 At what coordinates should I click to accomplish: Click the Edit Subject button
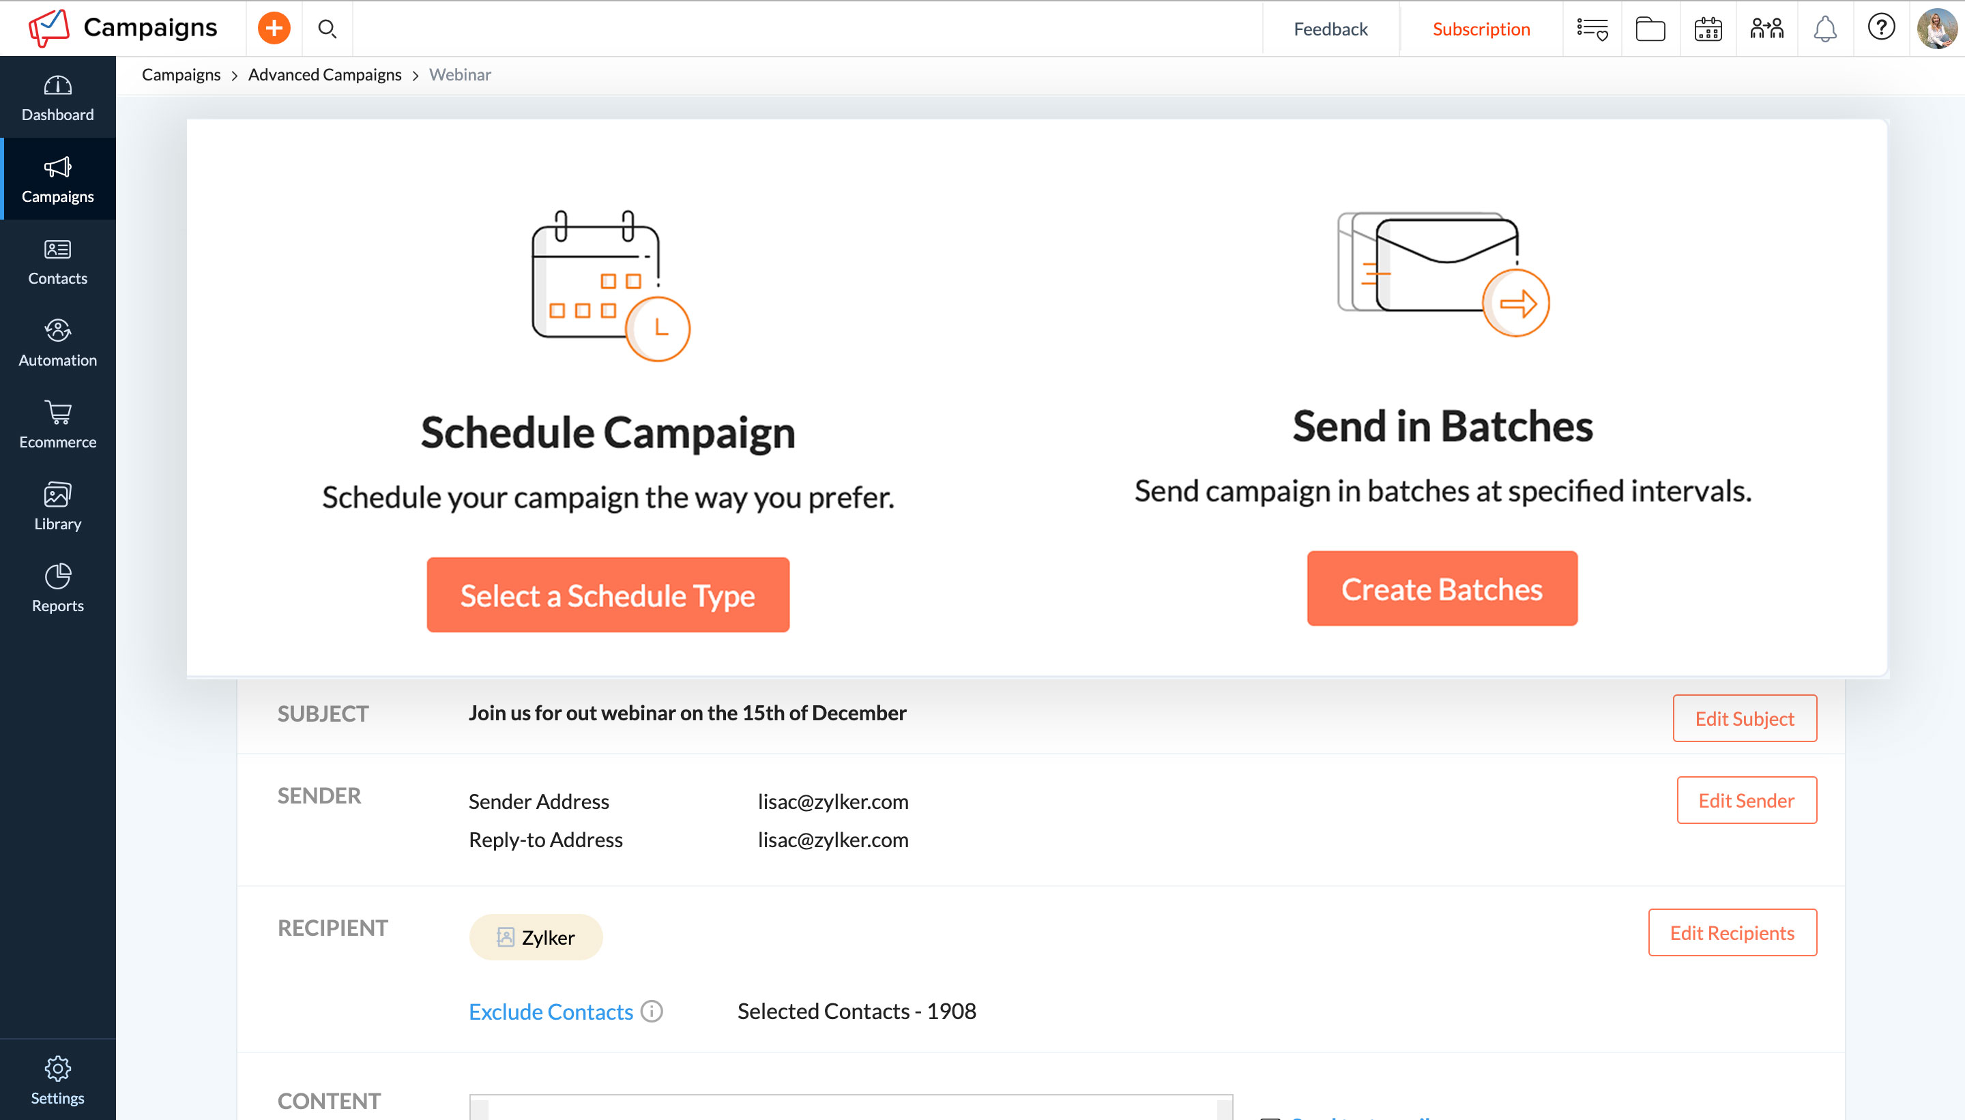click(1744, 718)
